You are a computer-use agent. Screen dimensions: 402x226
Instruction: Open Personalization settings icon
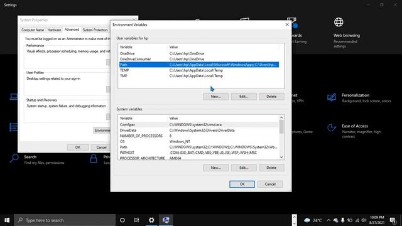pyautogui.click(x=332, y=97)
